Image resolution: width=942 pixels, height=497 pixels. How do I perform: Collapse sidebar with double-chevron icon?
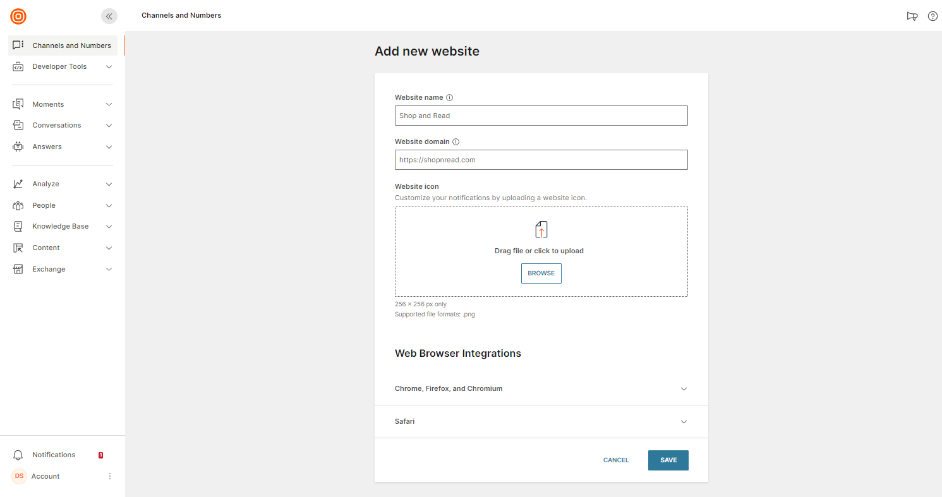pyautogui.click(x=109, y=16)
